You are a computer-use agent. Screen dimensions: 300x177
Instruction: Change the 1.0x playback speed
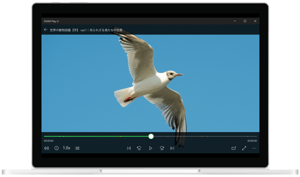pyautogui.click(x=66, y=148)
